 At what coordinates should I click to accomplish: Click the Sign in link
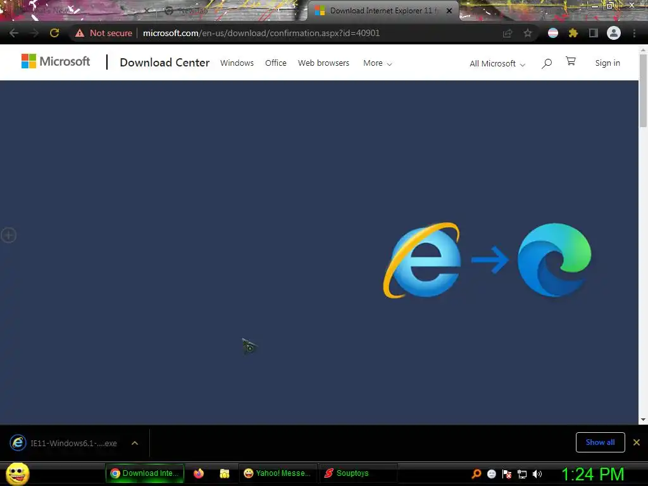pyautogui.click(x=607, y=63)
